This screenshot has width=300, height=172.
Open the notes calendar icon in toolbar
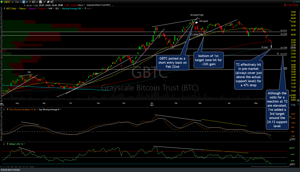(40, 2)
